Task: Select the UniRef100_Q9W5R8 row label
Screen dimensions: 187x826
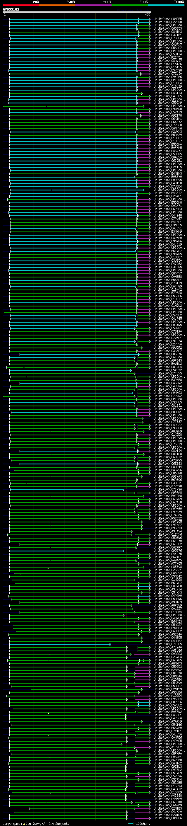Action: pos(168,109)
